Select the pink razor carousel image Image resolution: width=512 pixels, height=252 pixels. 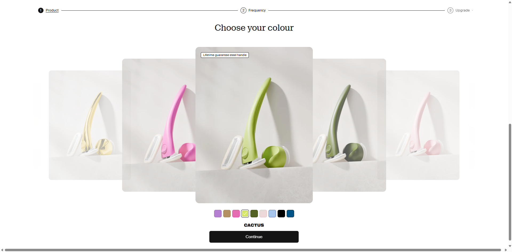pos(159,125)
